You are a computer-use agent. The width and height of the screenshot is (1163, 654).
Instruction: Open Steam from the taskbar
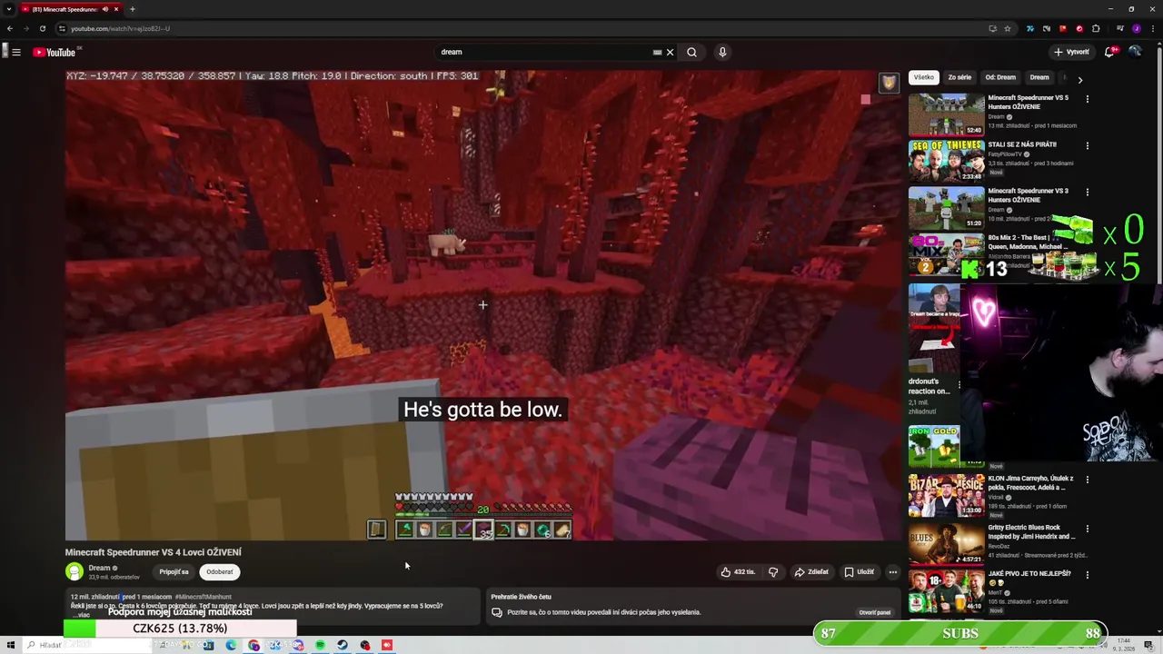tap(343, 645)
